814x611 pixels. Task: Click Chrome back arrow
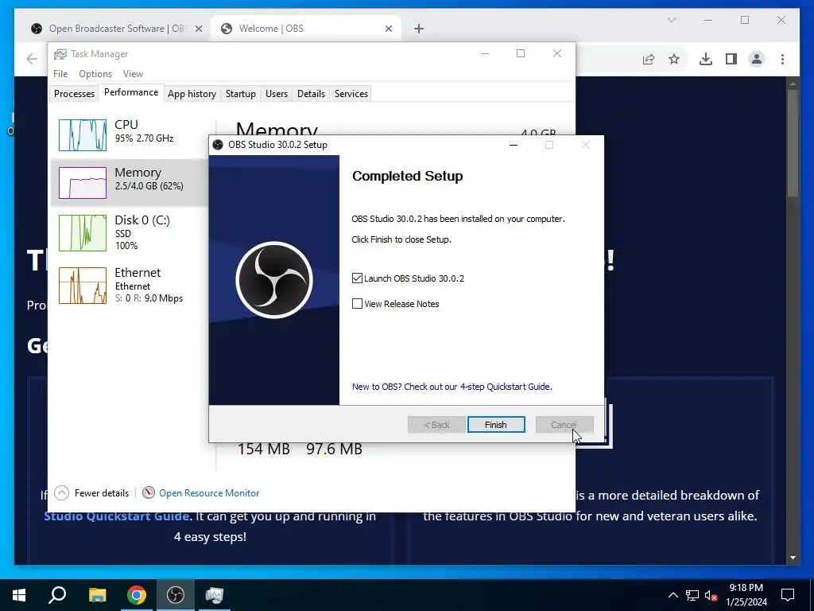(x=32, y=59)
